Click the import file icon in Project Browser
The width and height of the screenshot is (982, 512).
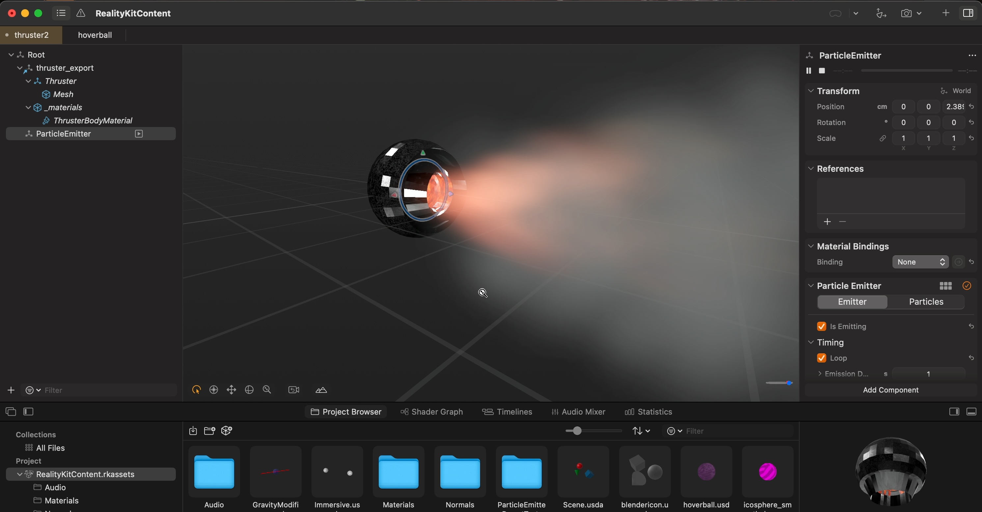coord(193,431)
